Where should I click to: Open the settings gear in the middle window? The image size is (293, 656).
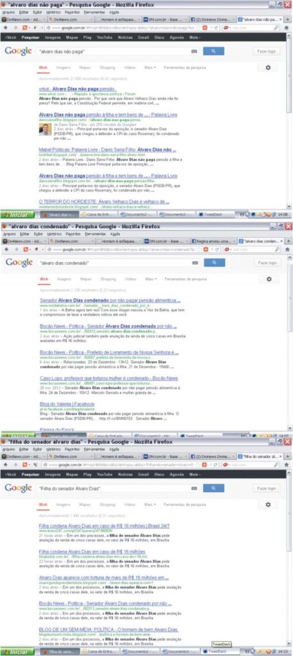269,279
